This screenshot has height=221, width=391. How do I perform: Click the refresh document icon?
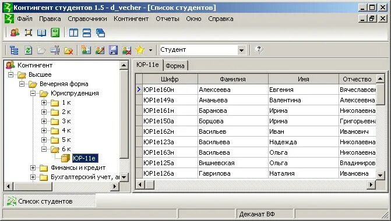click(x=28, y=50)
